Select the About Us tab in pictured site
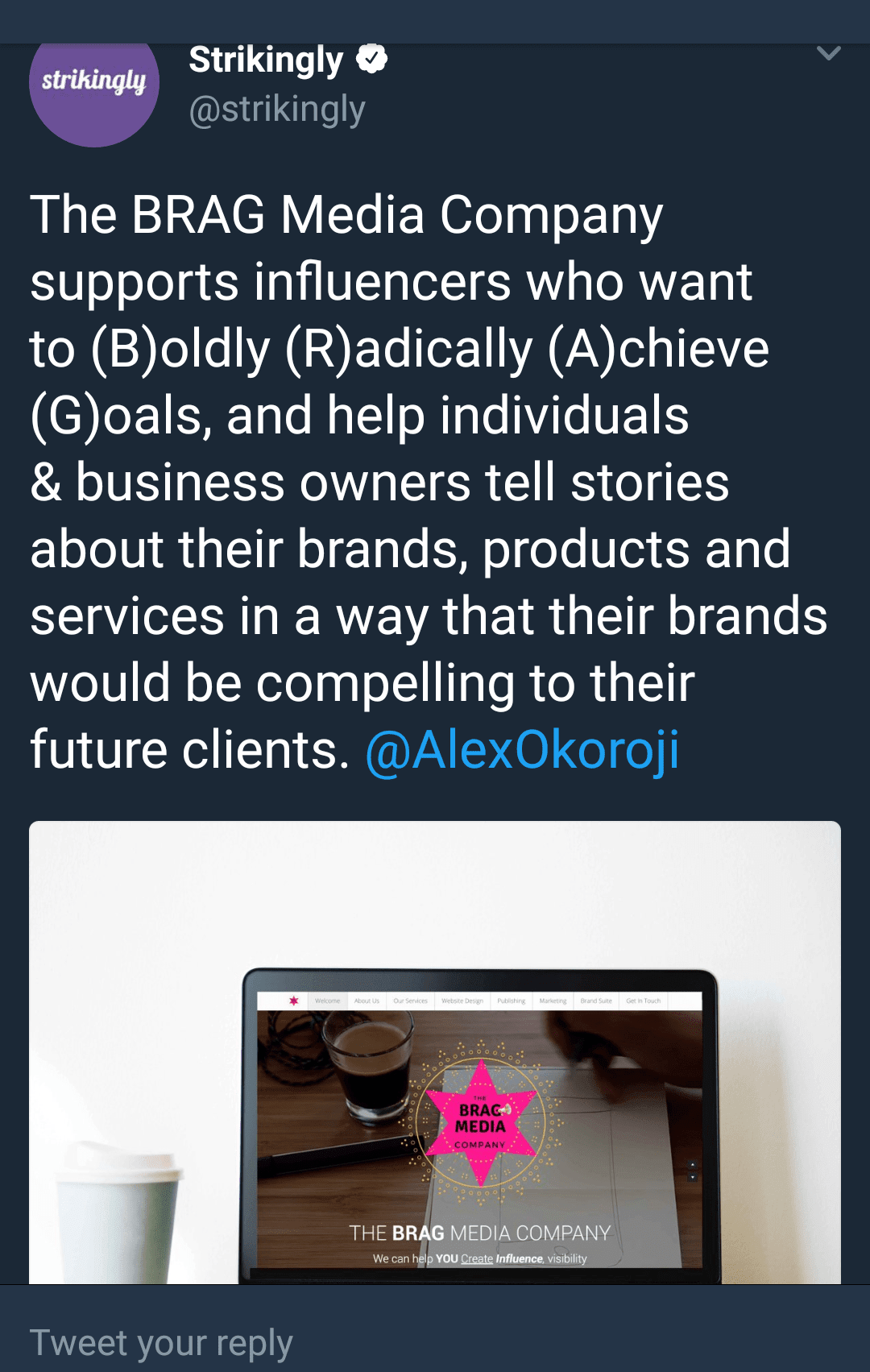 tap(367, 1001)
